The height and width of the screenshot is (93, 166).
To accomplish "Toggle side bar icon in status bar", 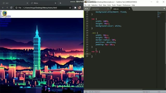I will (86, 92).
